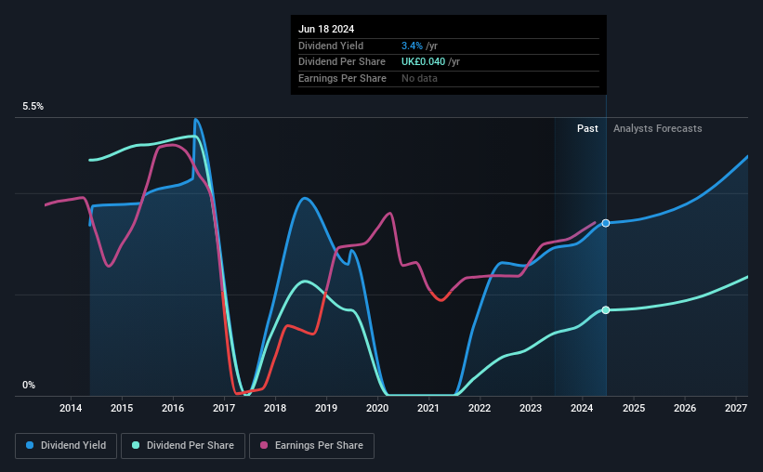Click the tooltip date 'Jun 18 2024'
The image size is (763, 472).
tap(326, 29)
